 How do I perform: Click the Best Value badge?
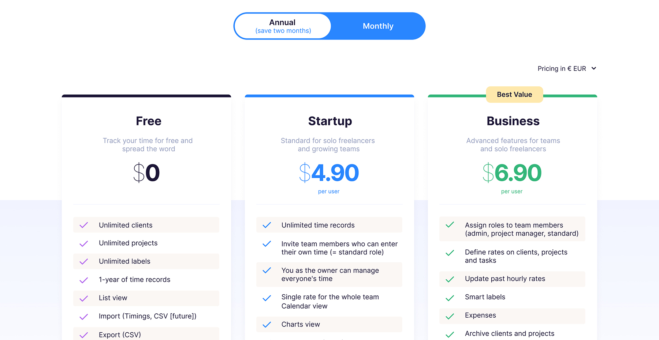514,95
